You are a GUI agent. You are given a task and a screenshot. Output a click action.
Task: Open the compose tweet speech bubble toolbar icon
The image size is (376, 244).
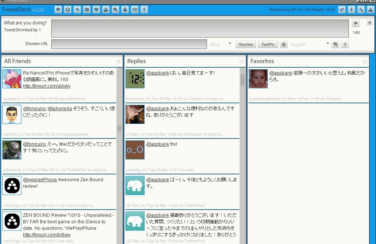(58, 10)
